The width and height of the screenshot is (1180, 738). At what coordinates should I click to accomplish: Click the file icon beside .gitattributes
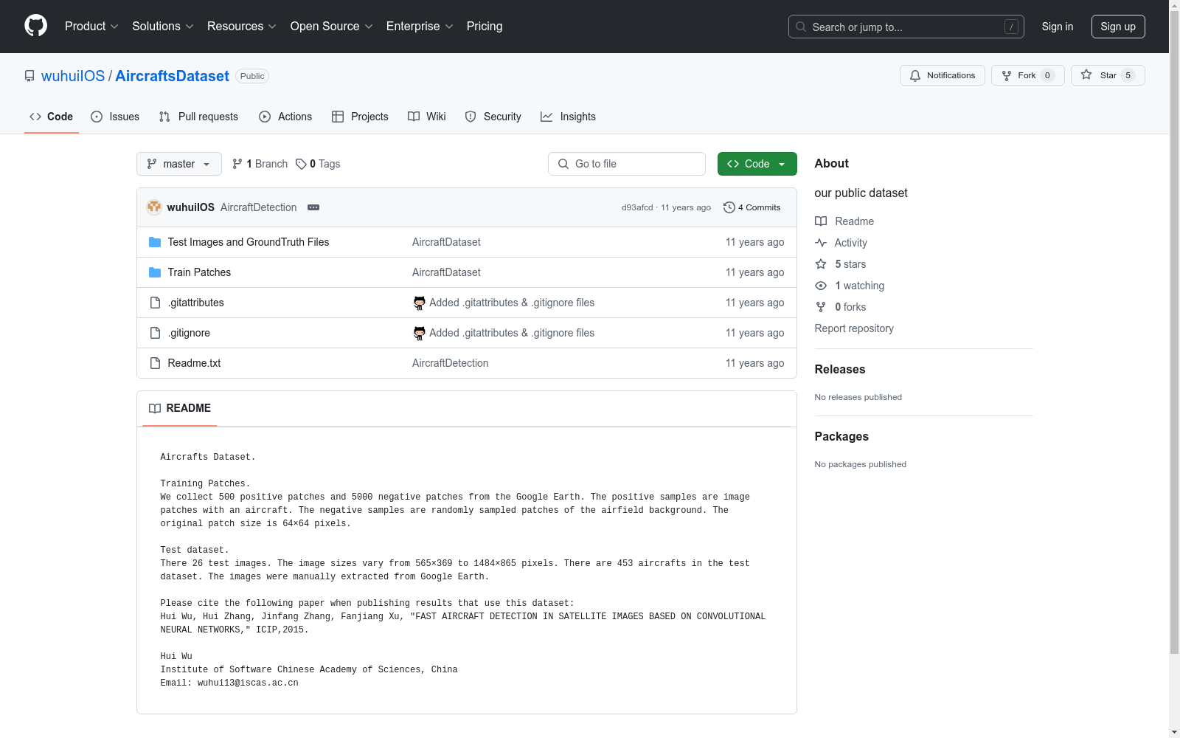tap(155, 303)
